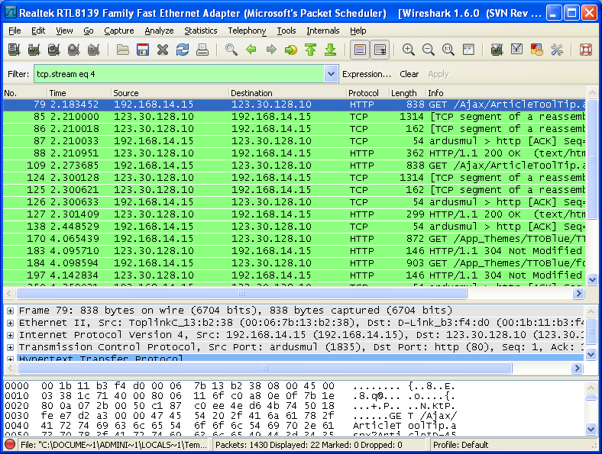
Task: Edit display filter icon
Action: 516,50
